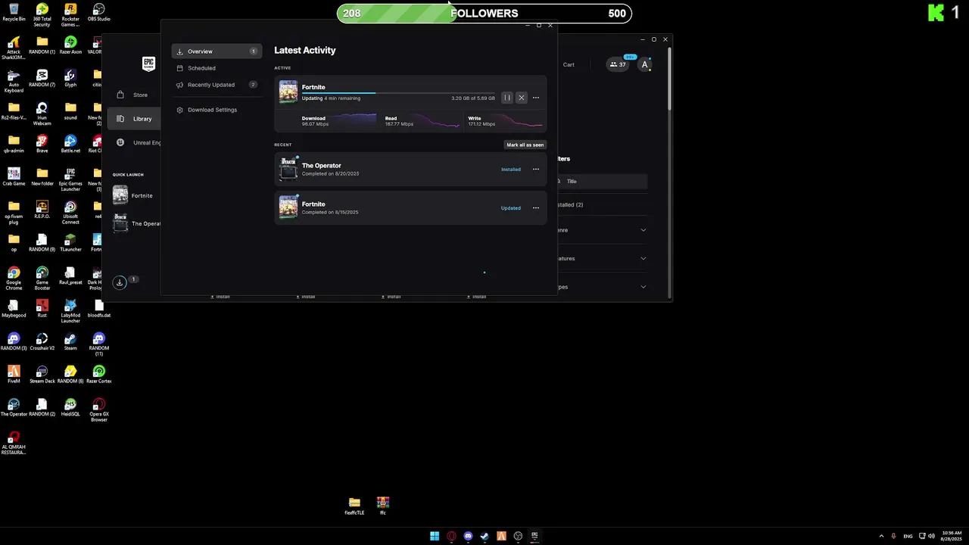969x545 pixels.
Task: Quick launch Fortnite from sidebar
Action: (133, 195)
